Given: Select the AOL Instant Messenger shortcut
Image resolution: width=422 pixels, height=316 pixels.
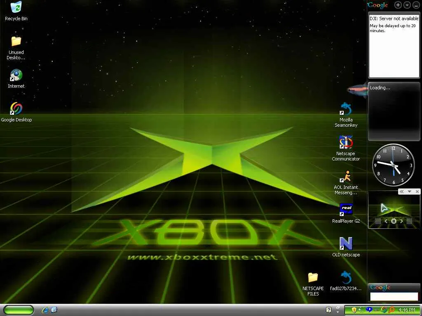Looking at the screenshot, I should coord(346,182).
